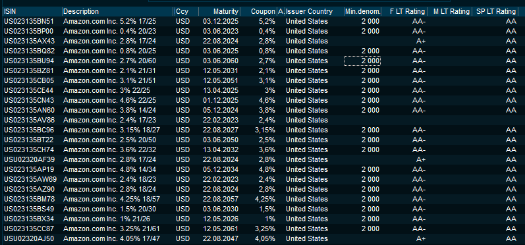Select ISIN US023135BQ82
Viewport: 525px width, 245px height.
point(29,51)
